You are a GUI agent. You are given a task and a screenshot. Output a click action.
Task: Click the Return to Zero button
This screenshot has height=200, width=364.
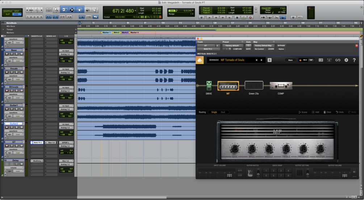(x=209, y=17)
